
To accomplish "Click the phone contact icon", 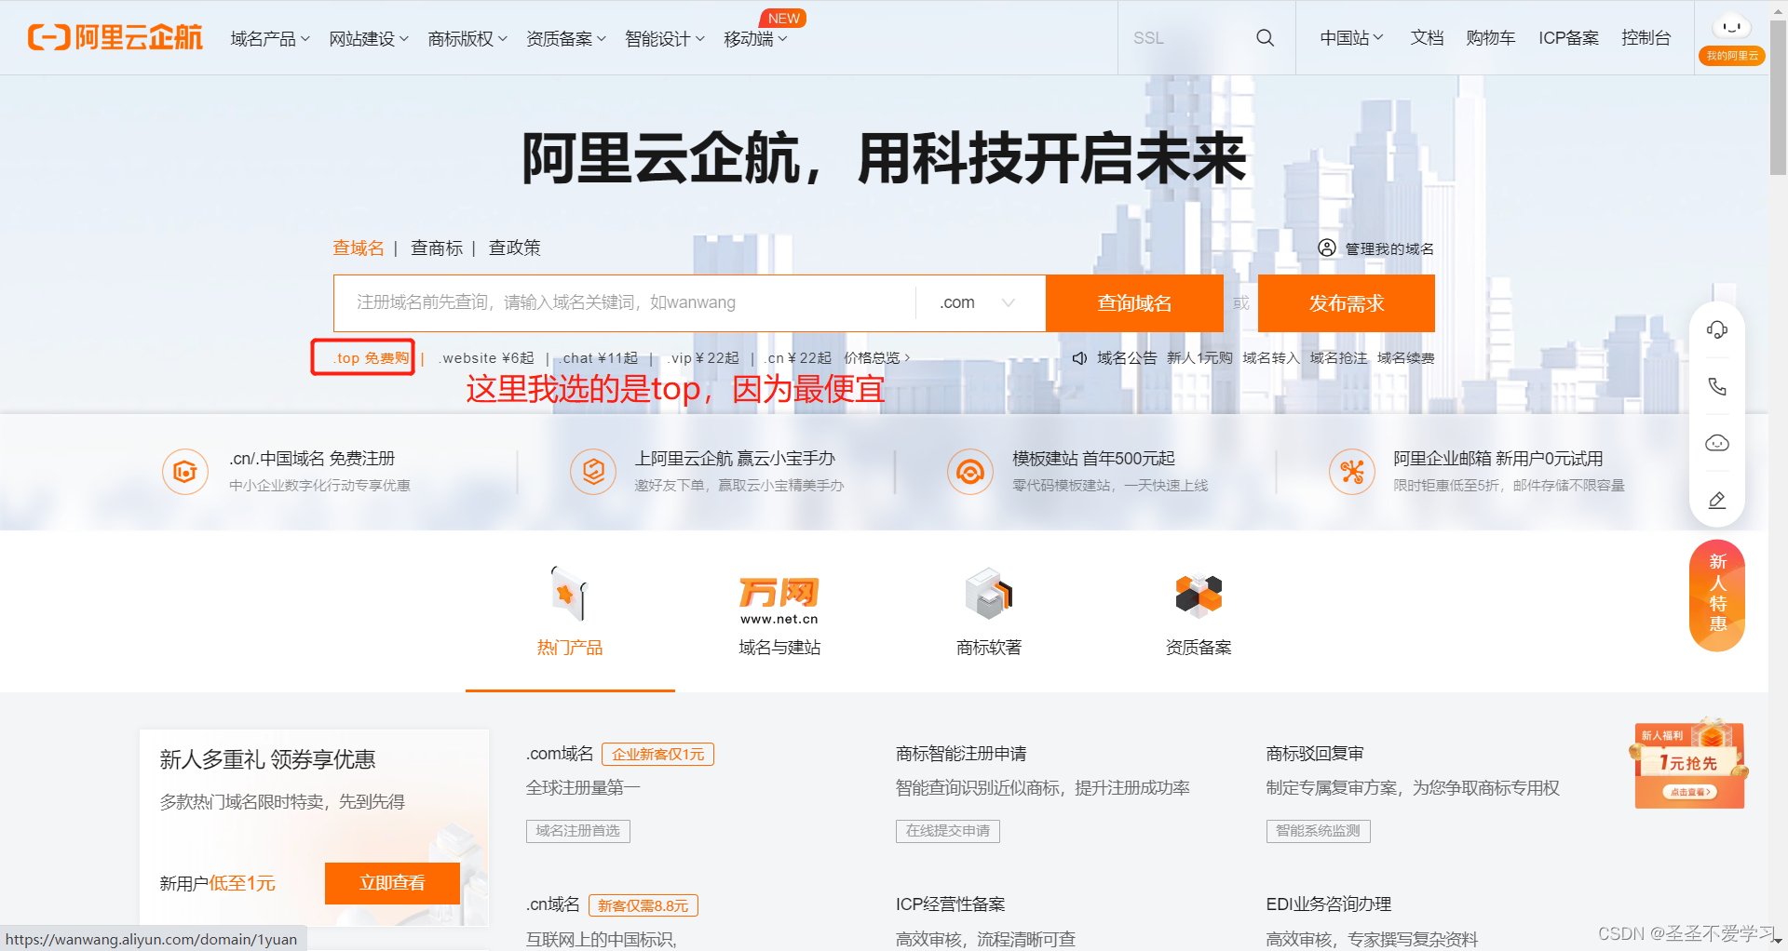I will 1717,386.
